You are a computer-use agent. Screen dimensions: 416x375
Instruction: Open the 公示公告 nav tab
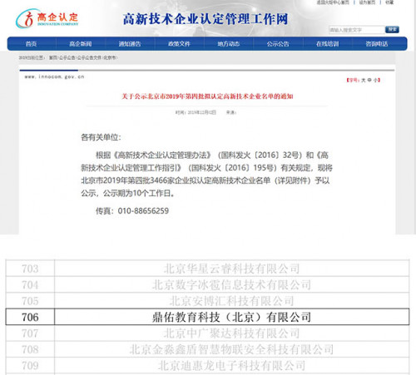pyautogui.click(x=278, y=44)
